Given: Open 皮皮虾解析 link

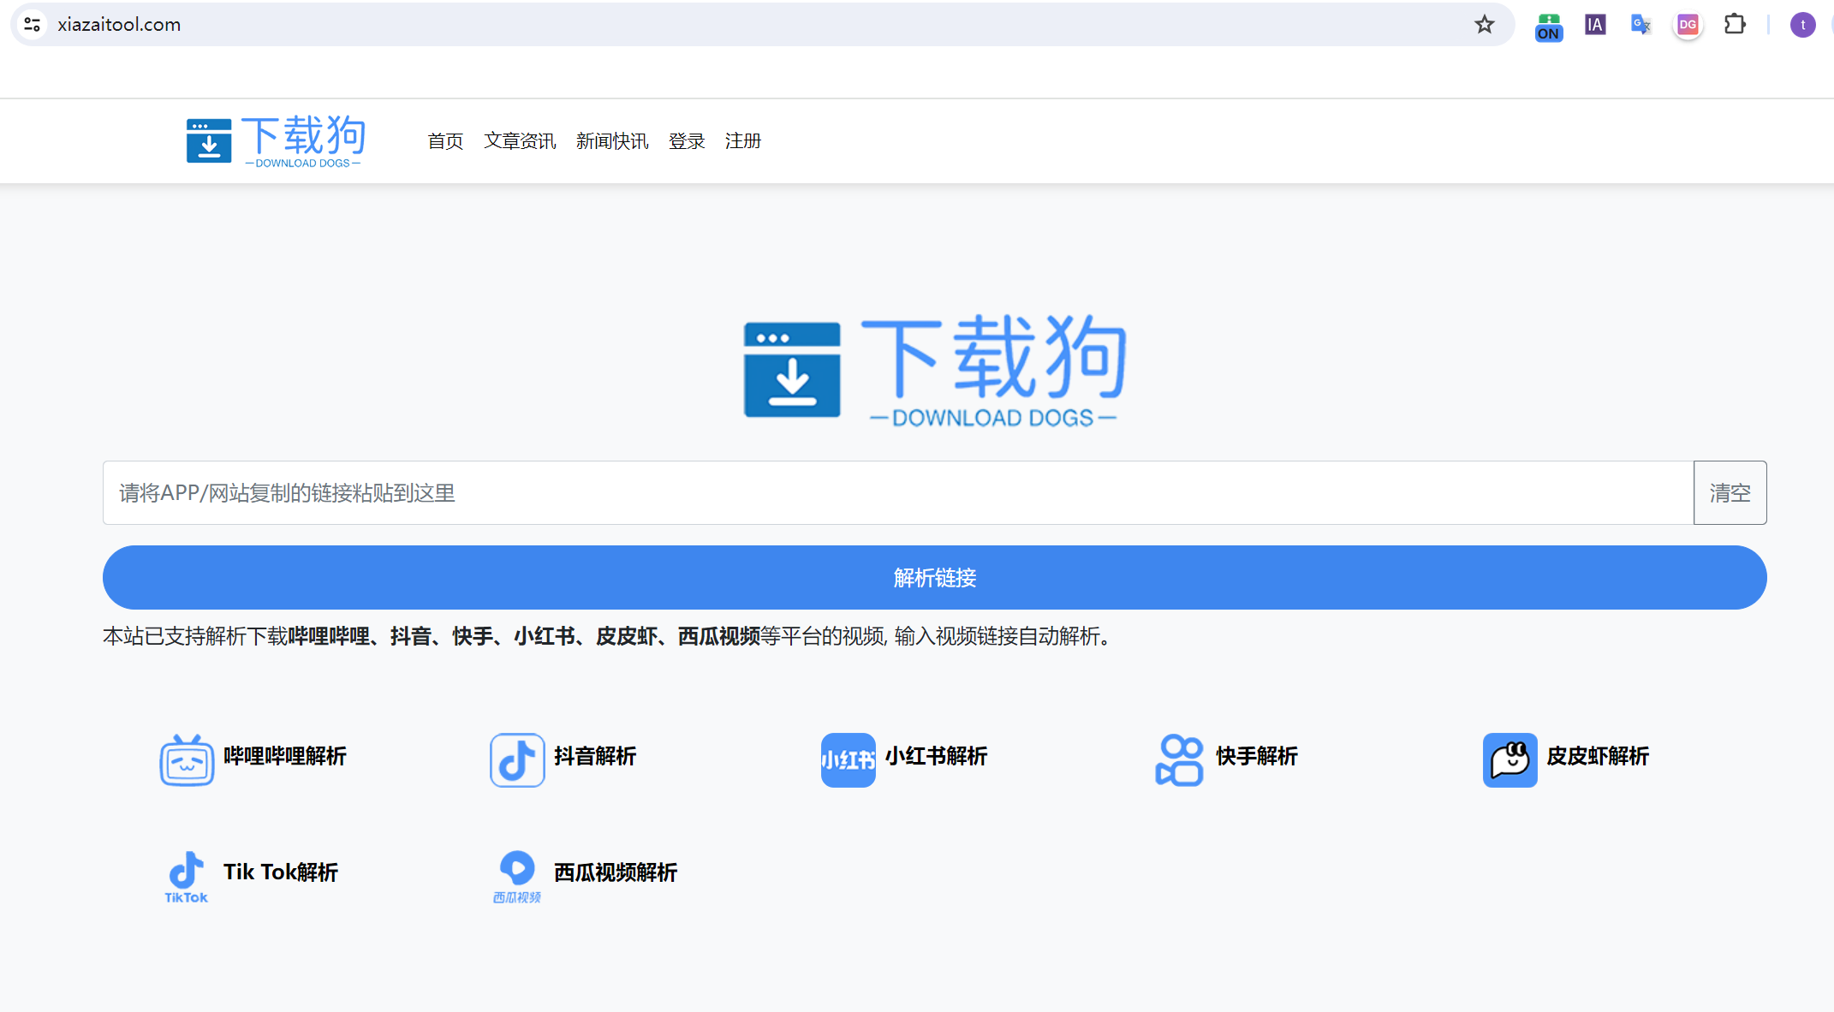Looking at the screenshot, I should point(1598,756).
